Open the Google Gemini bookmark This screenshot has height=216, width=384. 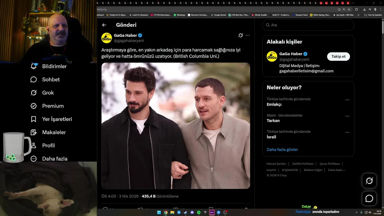pyautogui.click(x=218, y=15)
